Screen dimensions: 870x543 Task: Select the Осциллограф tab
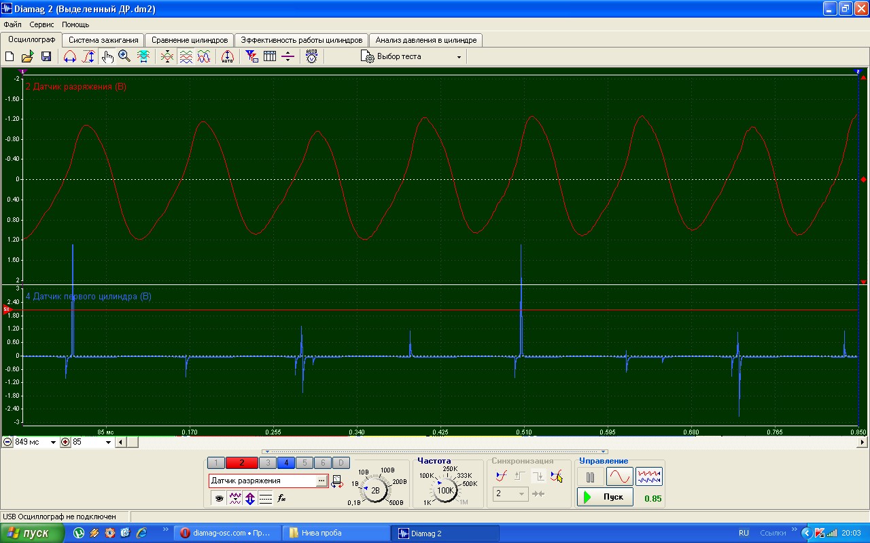pos(31,39)
